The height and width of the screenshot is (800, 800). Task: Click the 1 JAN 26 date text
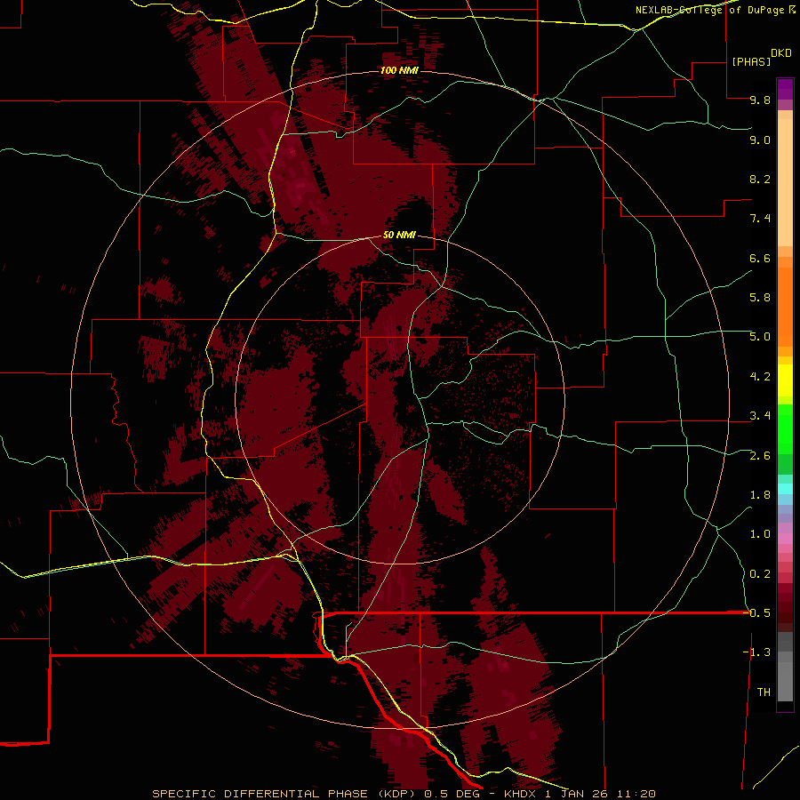point(578,794)
